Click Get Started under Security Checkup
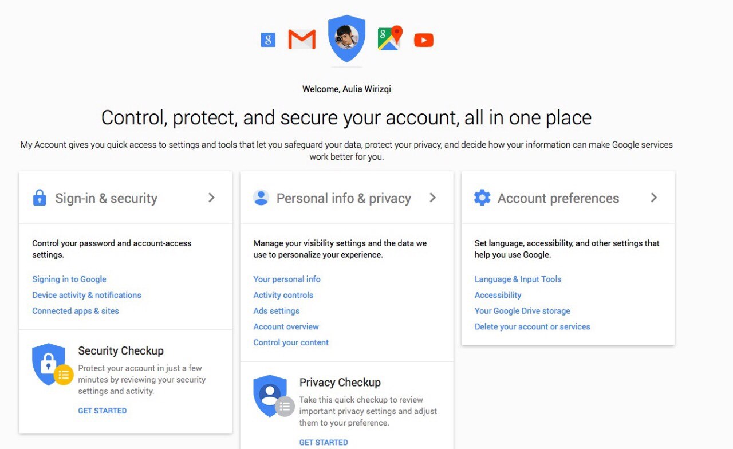This screenshot has width=733, height=449. pyautogui.click(x=103, y=411)
